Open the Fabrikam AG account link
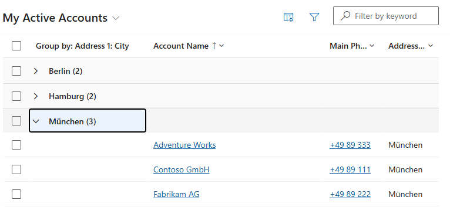 pyautogui.click(x=176, y=194)
